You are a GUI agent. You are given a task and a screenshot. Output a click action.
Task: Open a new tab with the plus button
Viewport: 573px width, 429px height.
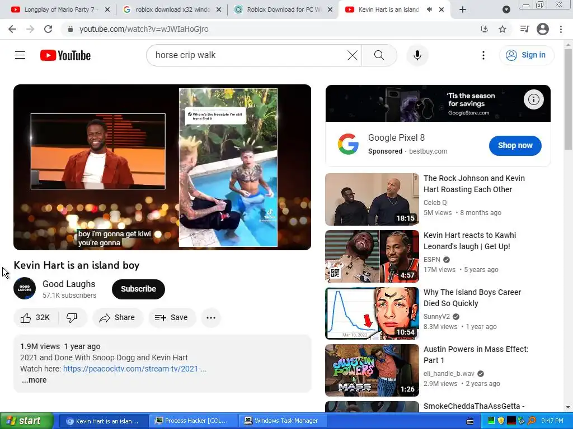(x=463, y=10)
